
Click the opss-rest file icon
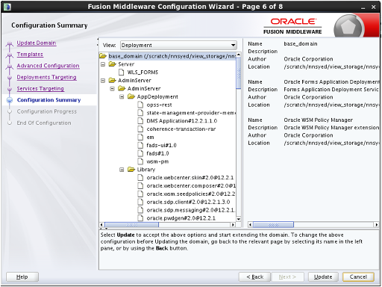[x=140, y=105]
